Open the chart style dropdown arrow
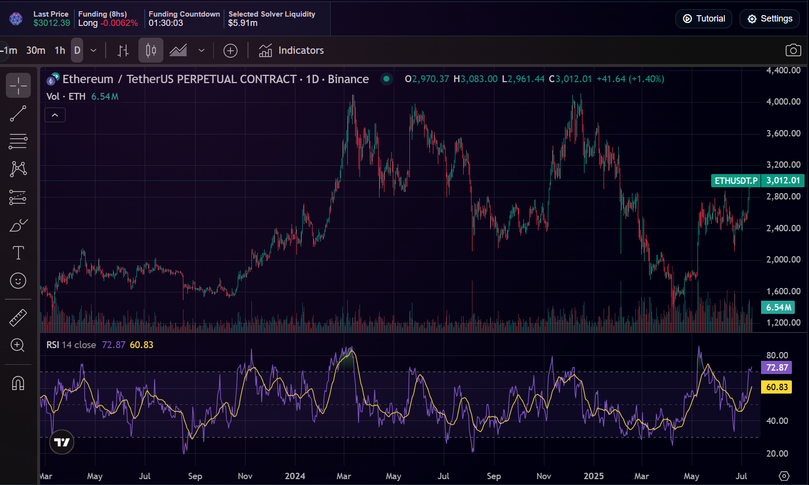 point(201,50)
